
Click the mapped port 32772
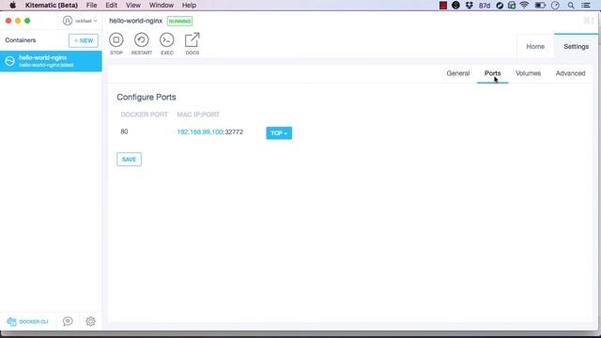[x=234, y=131]
